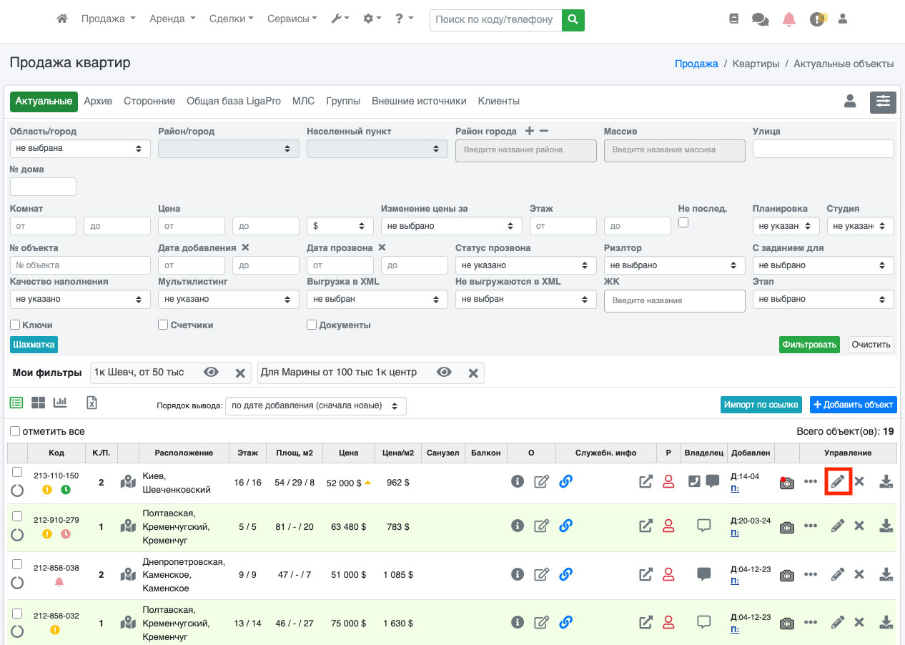Open the Область/город dropdown
905x645 pixels.
80,149
